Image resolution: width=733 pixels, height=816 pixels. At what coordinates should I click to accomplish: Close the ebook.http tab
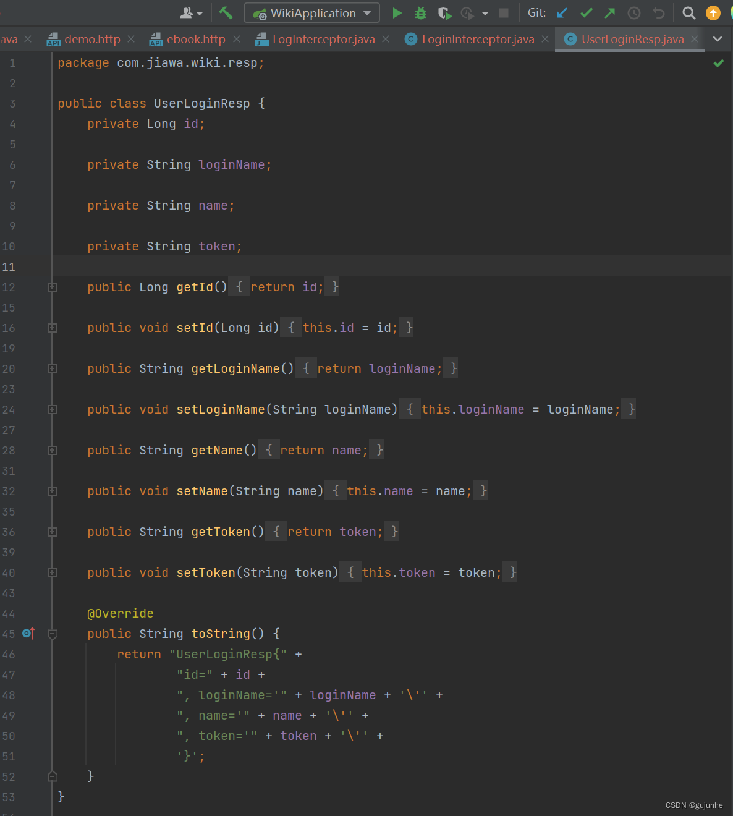pyautogui.click(x=237, y=39)
